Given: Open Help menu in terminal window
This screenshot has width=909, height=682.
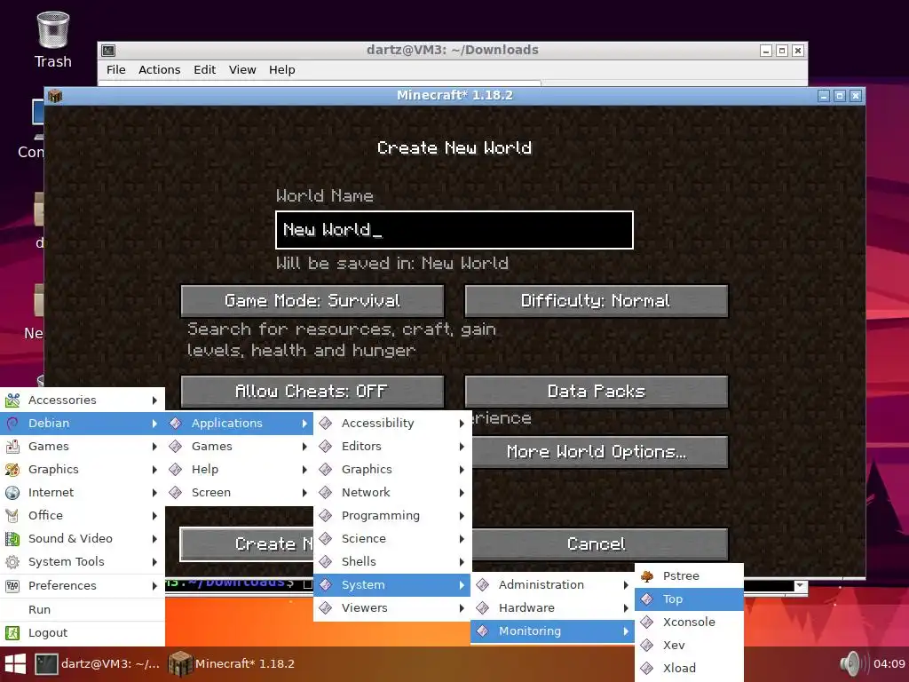Looking at the screenshot, I should click(x=281, y=69).
